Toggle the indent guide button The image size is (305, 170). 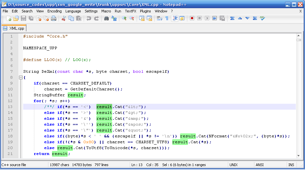coord(175,19)
